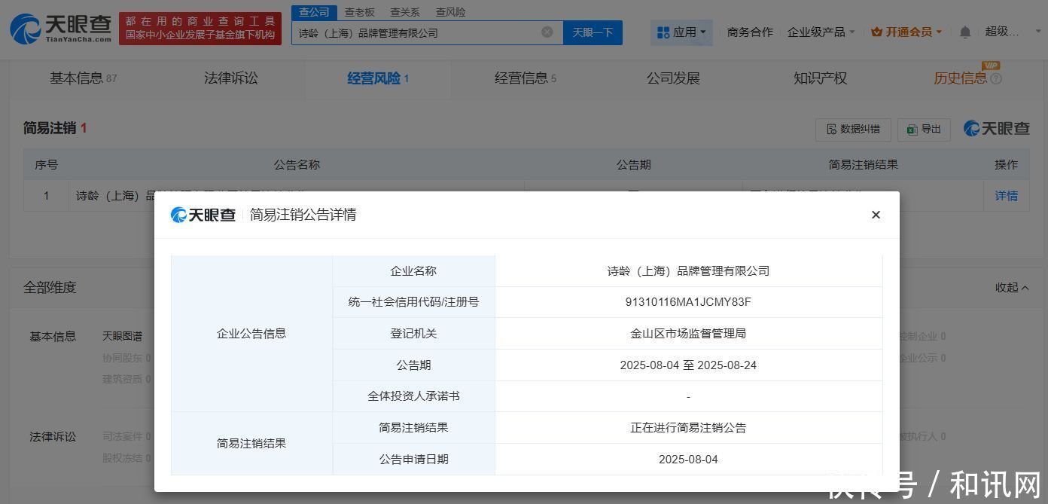1048x504 pixels.
Task: Click the 金山区市场监督管理局 registration authority value
Action: tap(688, 334)
